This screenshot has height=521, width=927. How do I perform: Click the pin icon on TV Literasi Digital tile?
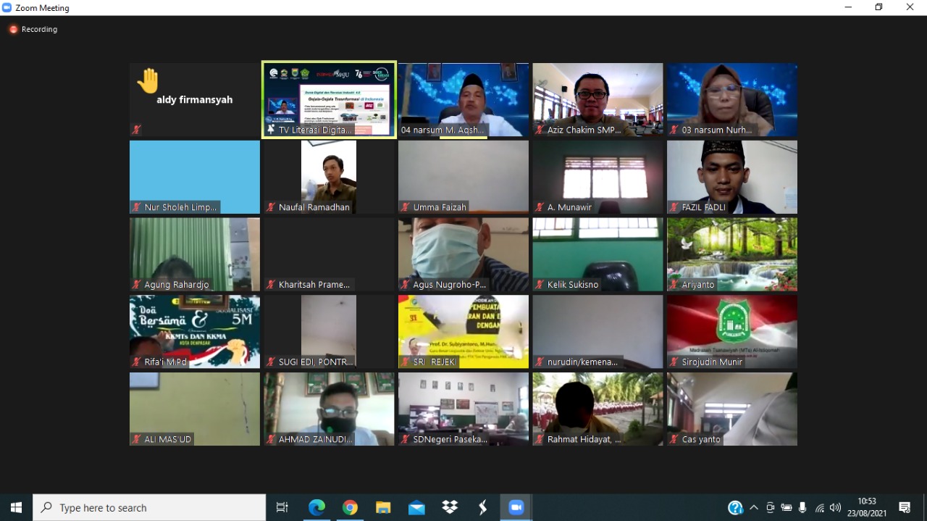(271, 130)
